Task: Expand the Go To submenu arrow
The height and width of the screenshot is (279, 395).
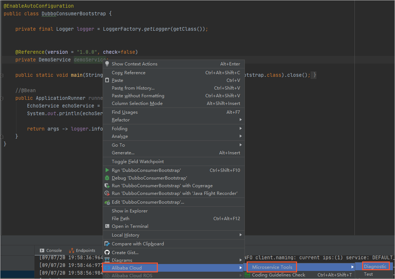Action: 240,145
